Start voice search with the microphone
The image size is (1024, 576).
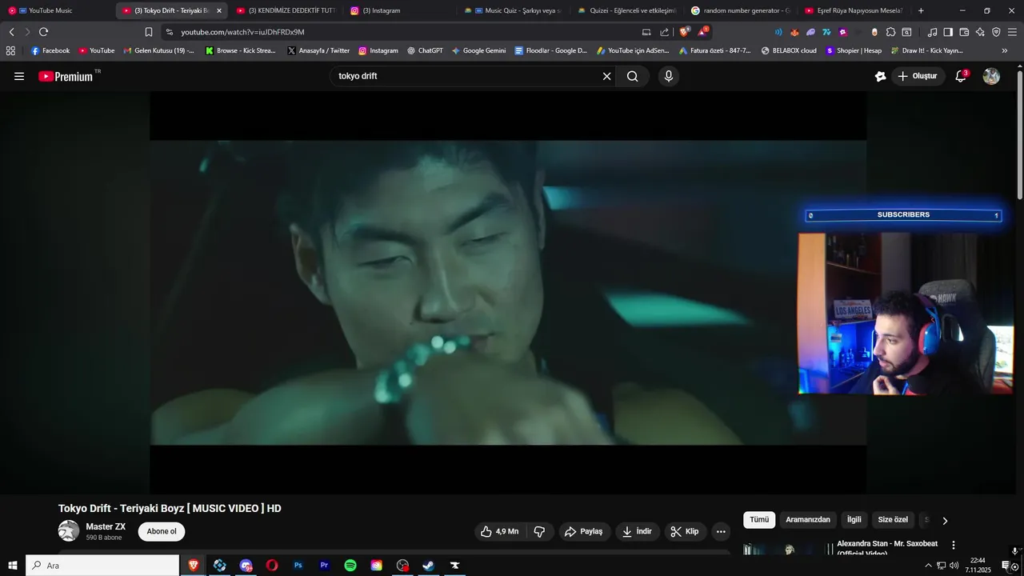pyautogui.click(x=669, y=76)
